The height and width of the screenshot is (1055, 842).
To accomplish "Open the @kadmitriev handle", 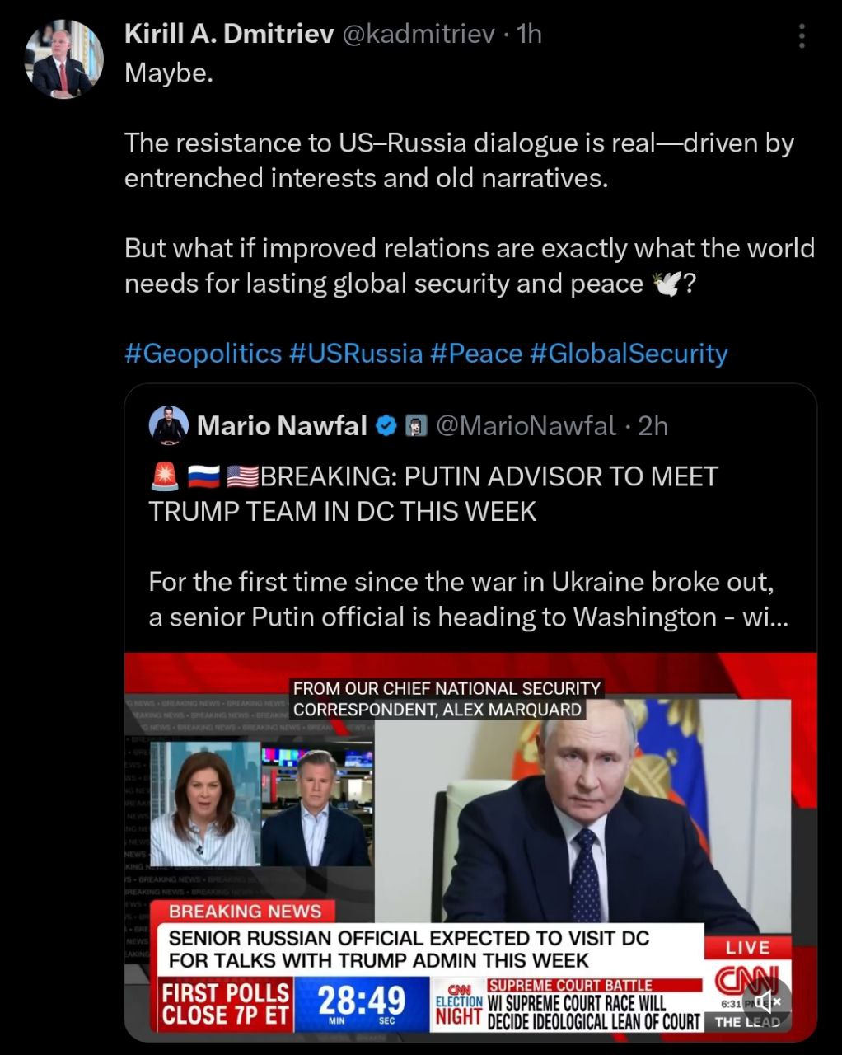I will [418, 33].
